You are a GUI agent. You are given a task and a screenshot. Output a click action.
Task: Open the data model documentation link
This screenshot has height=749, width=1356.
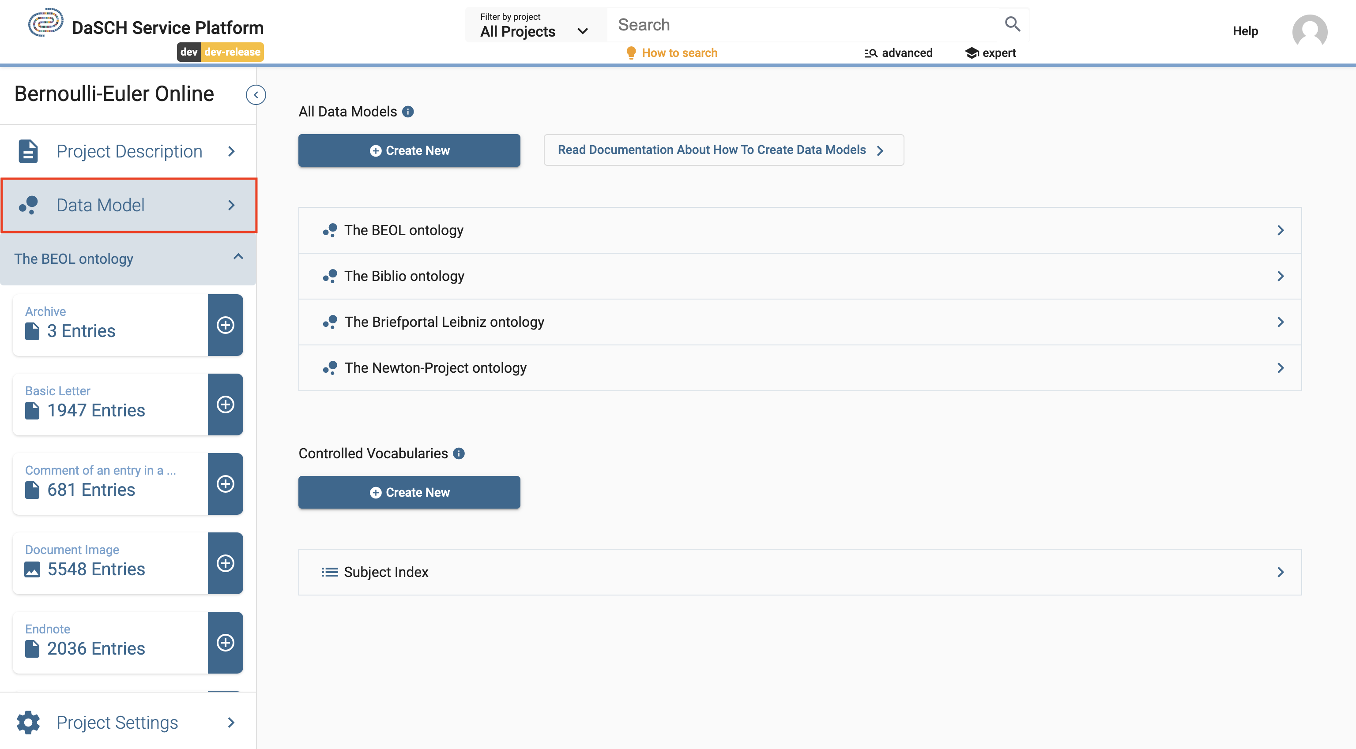coord(723,150)
